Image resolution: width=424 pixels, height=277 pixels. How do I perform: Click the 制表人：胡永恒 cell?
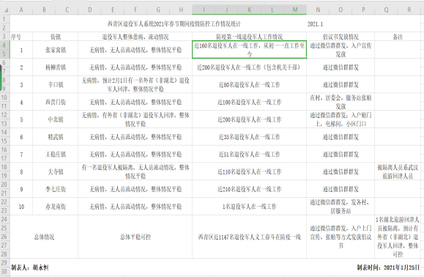pyautogui.click(x=30, y=267)
